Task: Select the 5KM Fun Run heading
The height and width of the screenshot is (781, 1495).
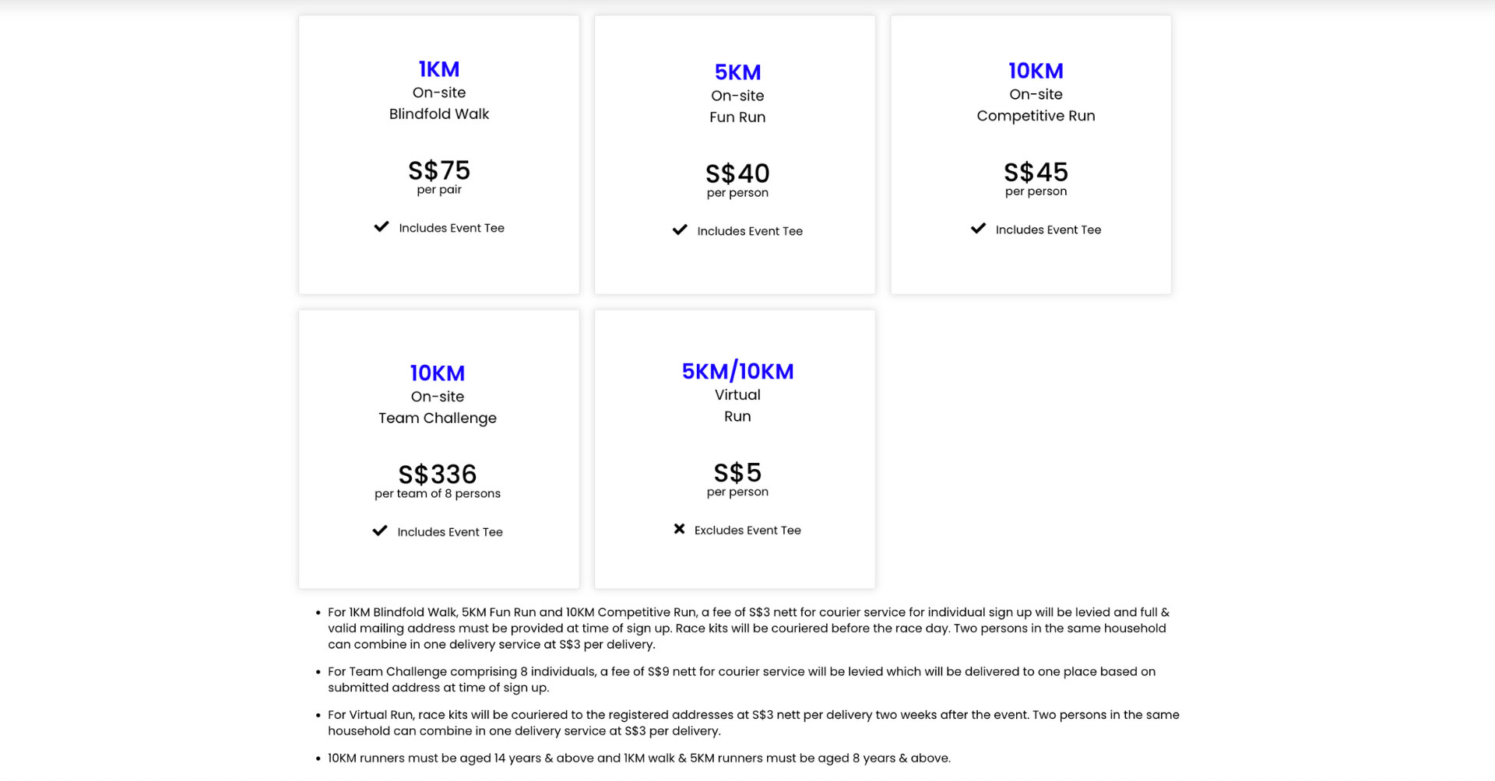Action: (737, 72)
